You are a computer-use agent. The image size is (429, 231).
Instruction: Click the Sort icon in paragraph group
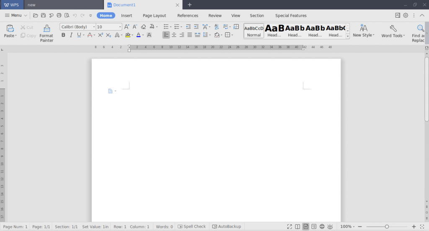pos(217,27)
